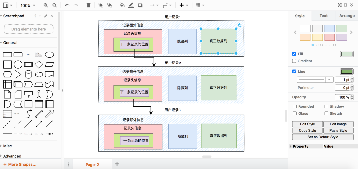This screenshot has height=169, width=358.
Task: Send selection to back
Action: (110, 5)
